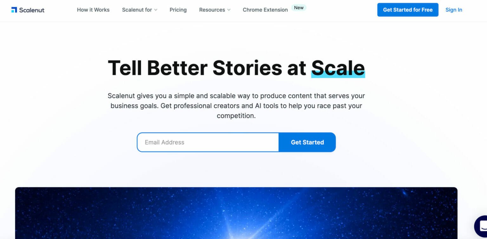Go to the Pricing page
Viewport: 487px width, 239px height.
[178, 10]
